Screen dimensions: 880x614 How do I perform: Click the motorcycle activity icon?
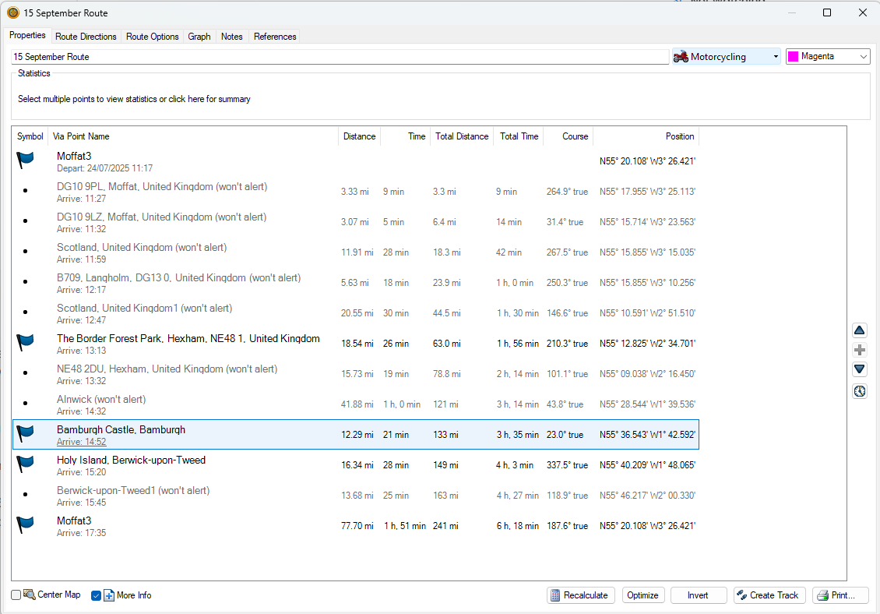tap(681, 56)
